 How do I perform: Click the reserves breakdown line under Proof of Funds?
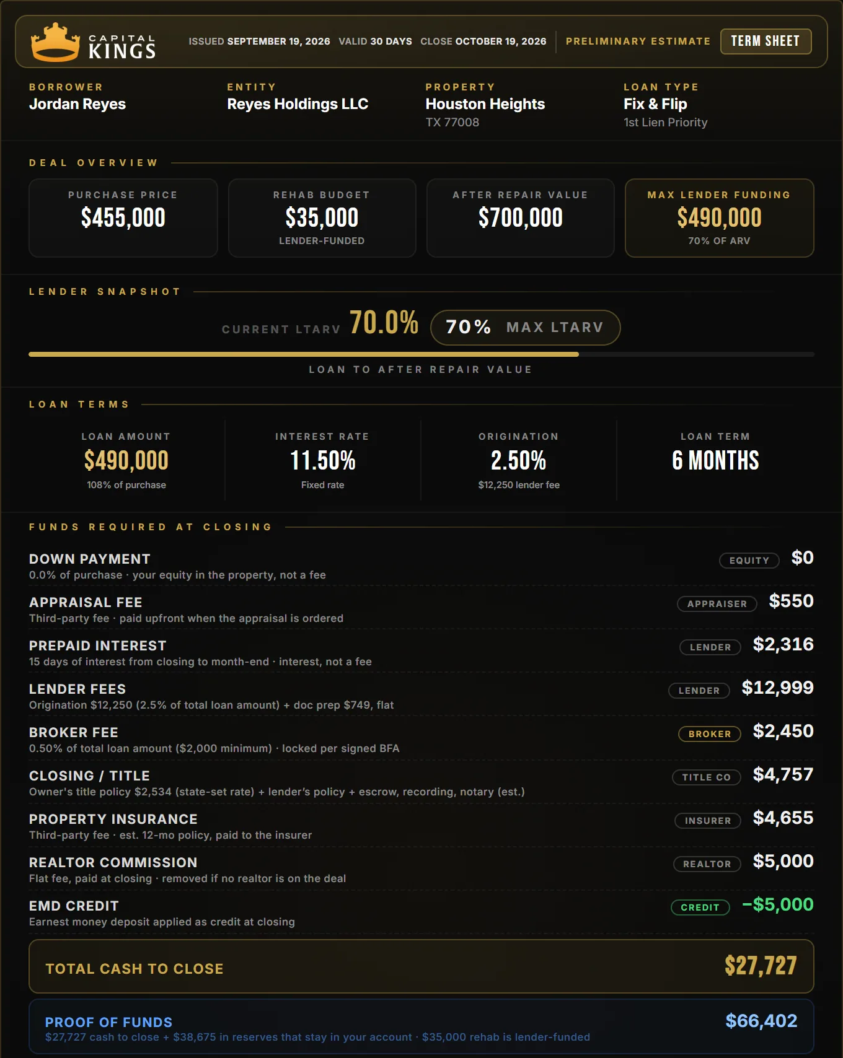coord(317,1038)
